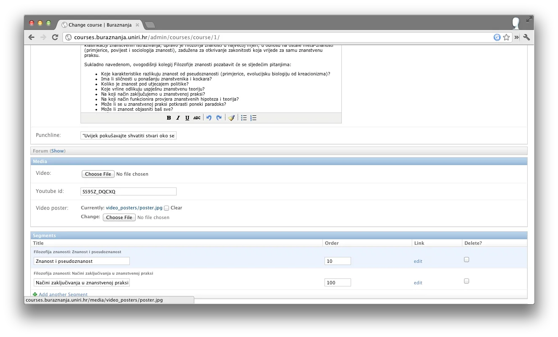
Task: Tick Delete for Znanost i pseudoznanost segment
Action: 467,260
